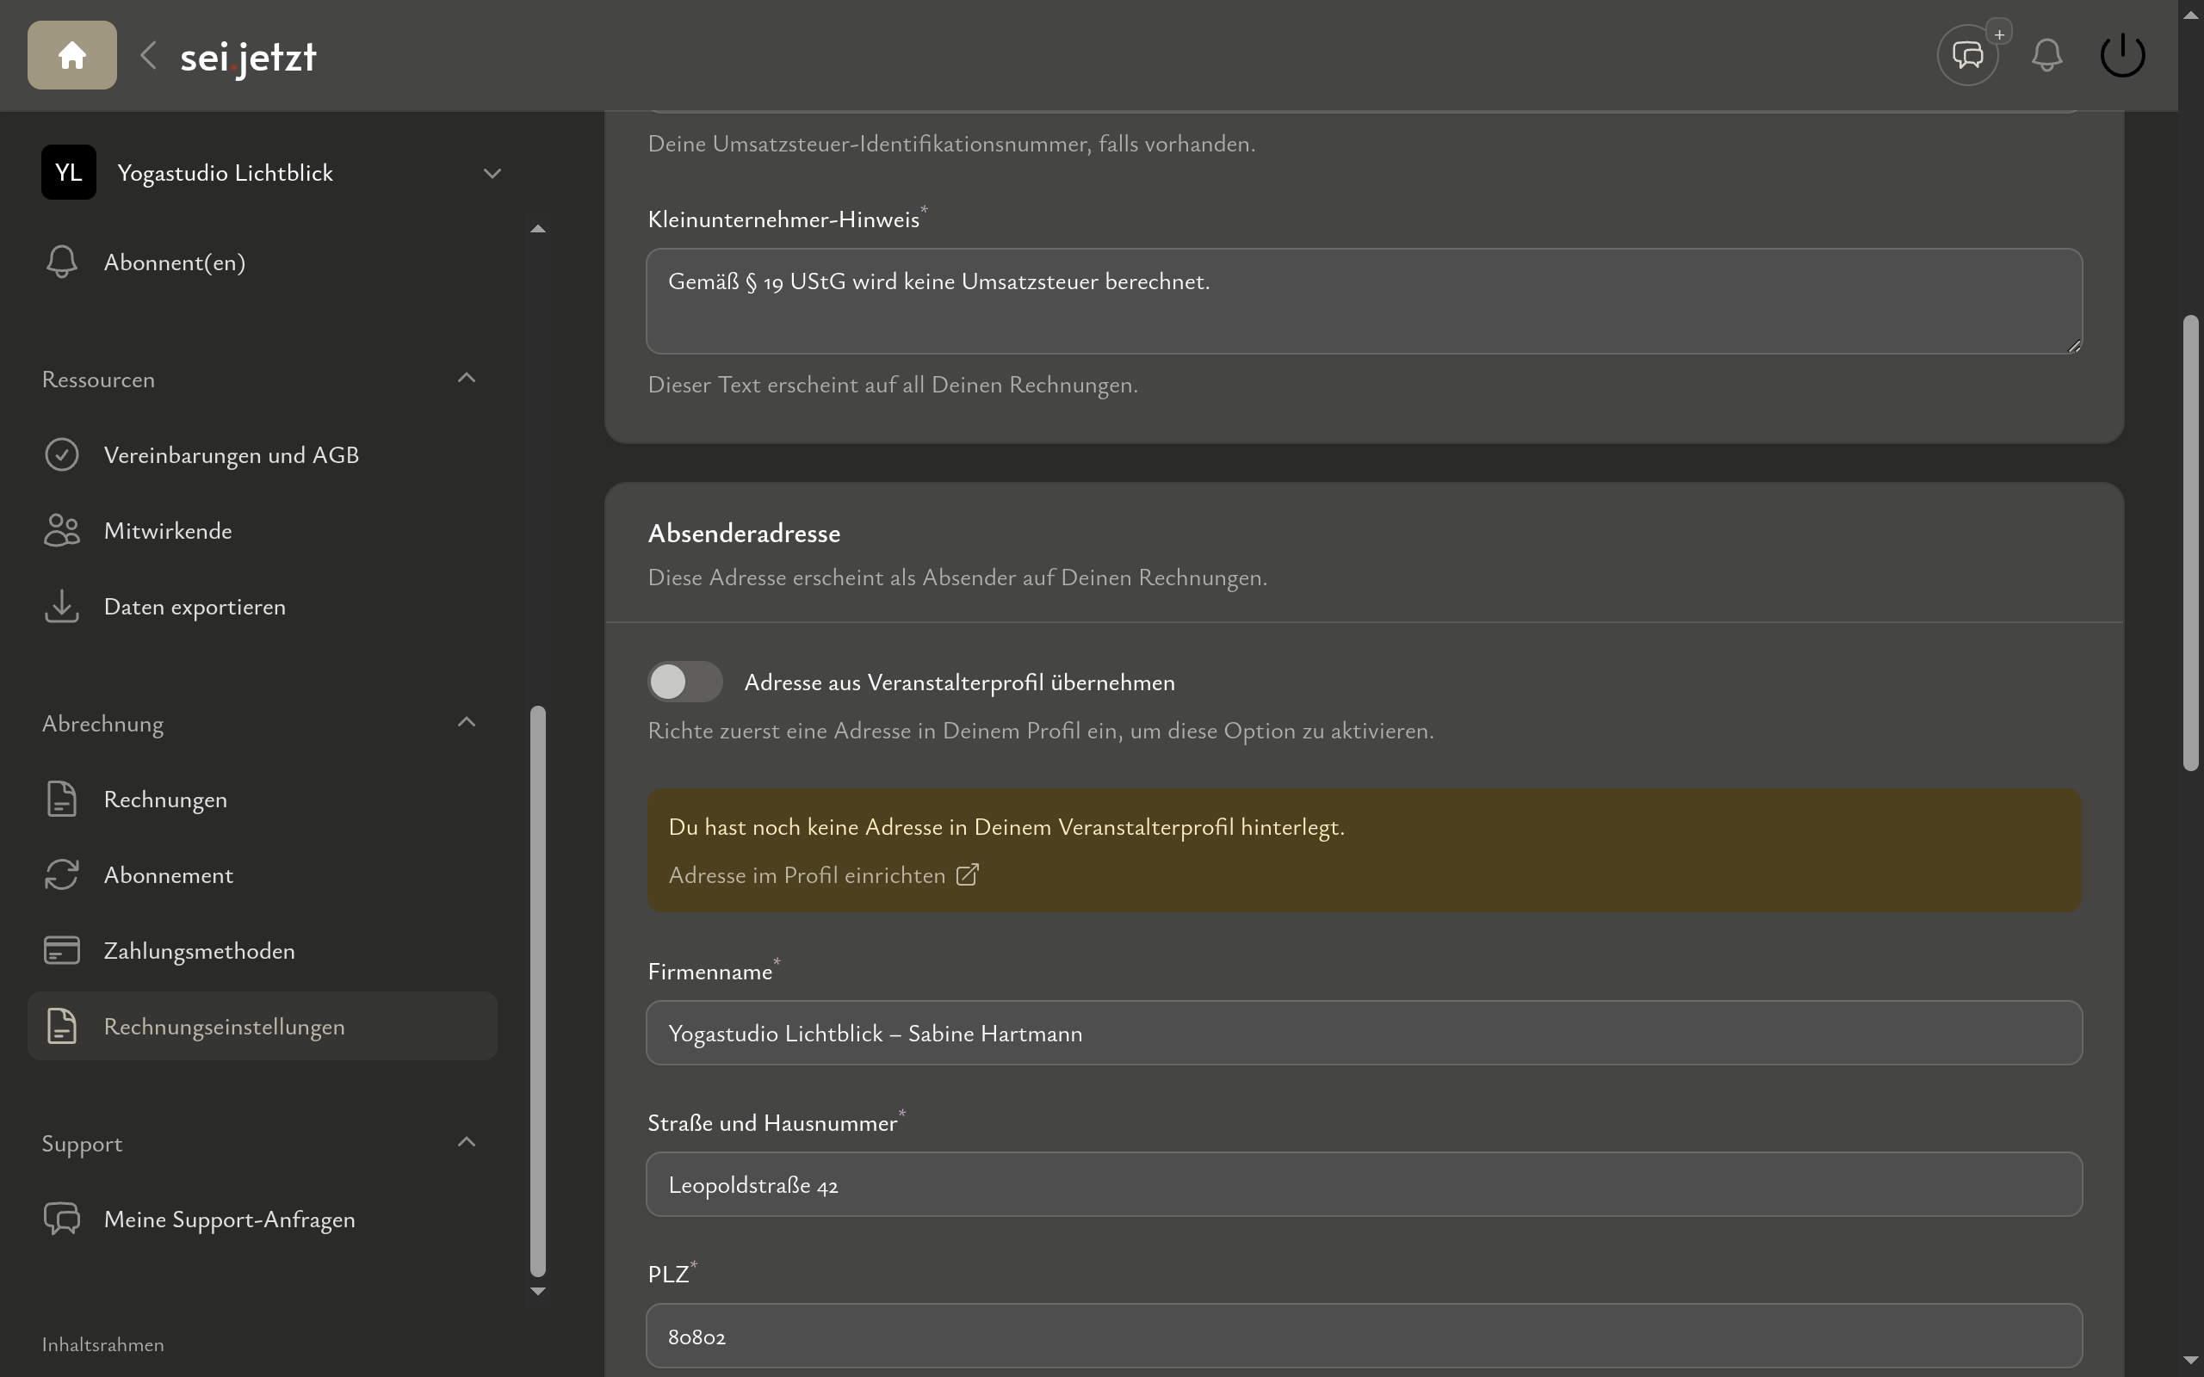The height and width of the screenshot is (1377, 2204).
Task: Open Zahlungsmethoden card icon
Action: [x=61, y=951]
